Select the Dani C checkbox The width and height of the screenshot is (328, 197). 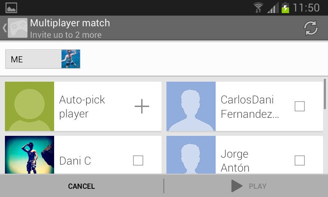(x=138, y=160)
